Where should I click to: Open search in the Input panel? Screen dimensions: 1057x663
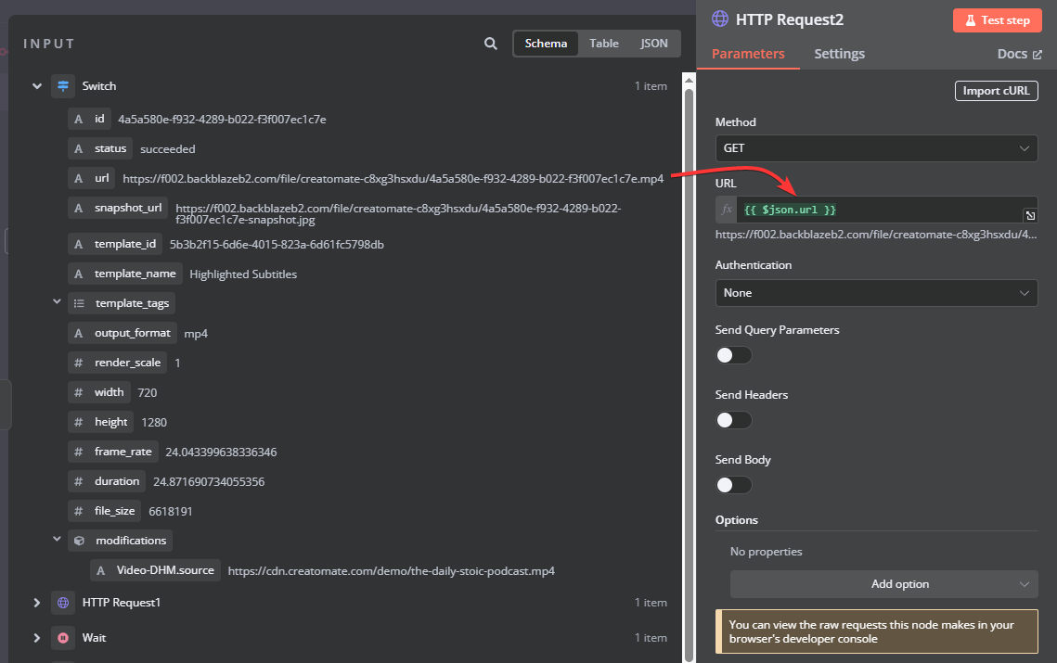tap(491, 44)
